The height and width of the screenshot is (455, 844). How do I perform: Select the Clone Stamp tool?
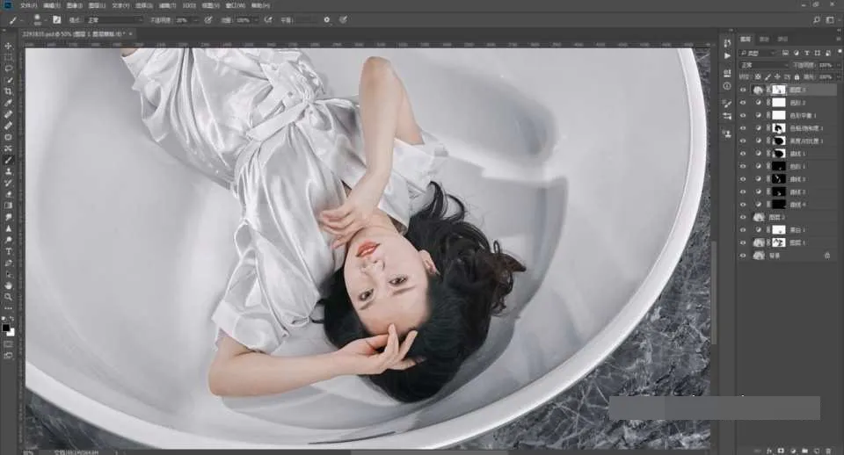(8, 171)
